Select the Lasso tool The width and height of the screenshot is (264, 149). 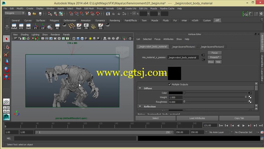point(6,47)
